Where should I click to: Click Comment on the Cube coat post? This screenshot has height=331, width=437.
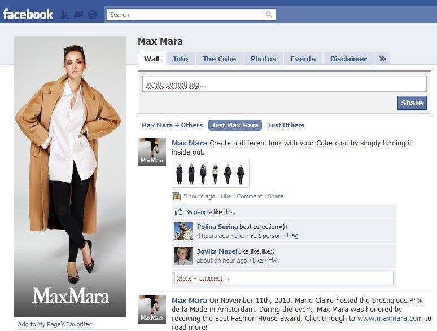250,196
